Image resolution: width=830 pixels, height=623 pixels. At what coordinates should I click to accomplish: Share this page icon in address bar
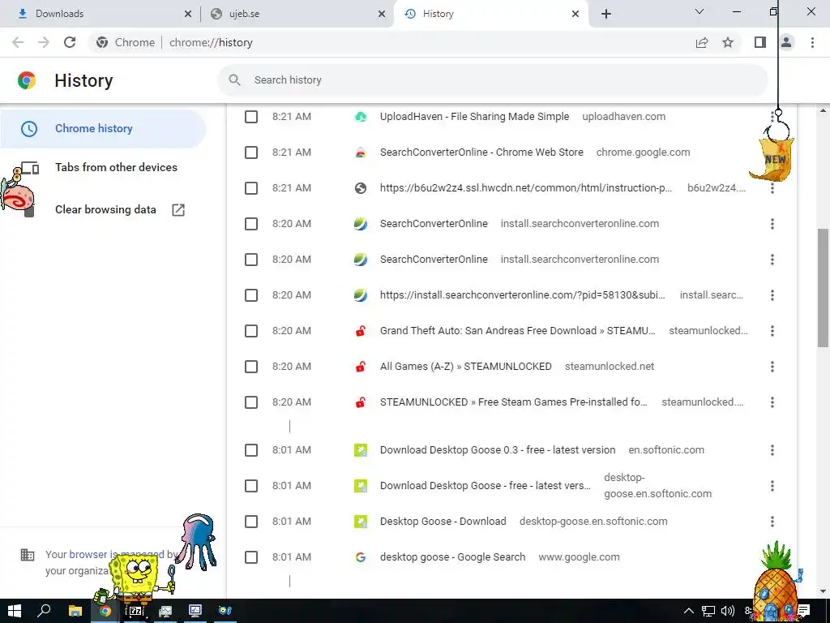click(x=702, y=42)
